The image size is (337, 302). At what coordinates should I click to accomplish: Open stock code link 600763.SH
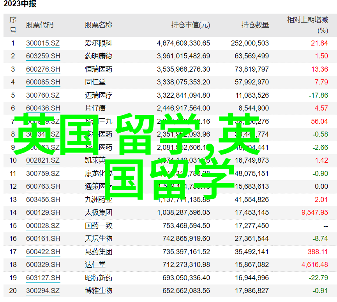pyautogui.click(x=43, y=186)
